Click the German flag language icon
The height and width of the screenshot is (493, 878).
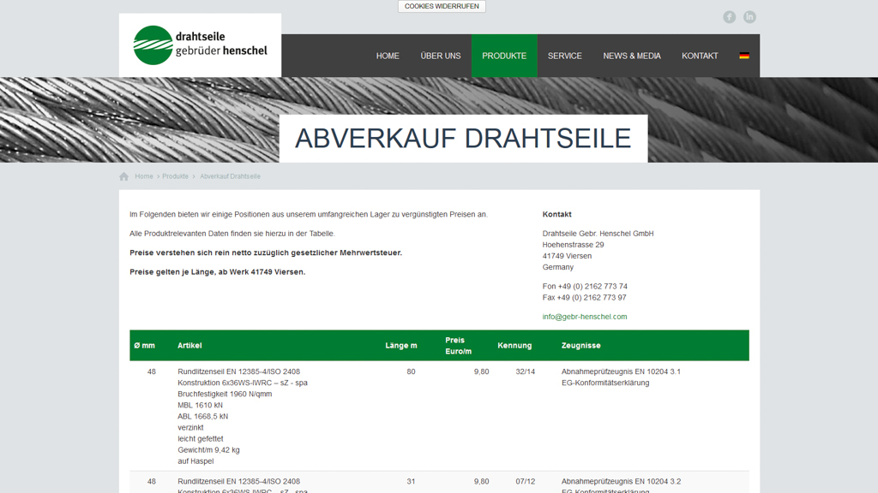(744, 56)
